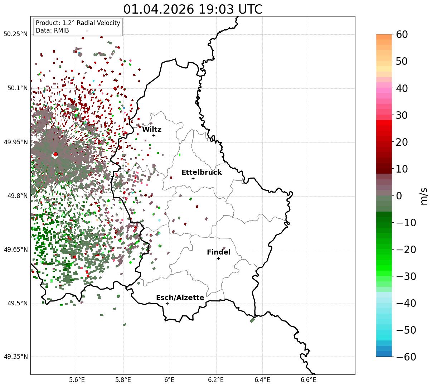Click the orange 60 m/s colorbar top

(384, 37)
